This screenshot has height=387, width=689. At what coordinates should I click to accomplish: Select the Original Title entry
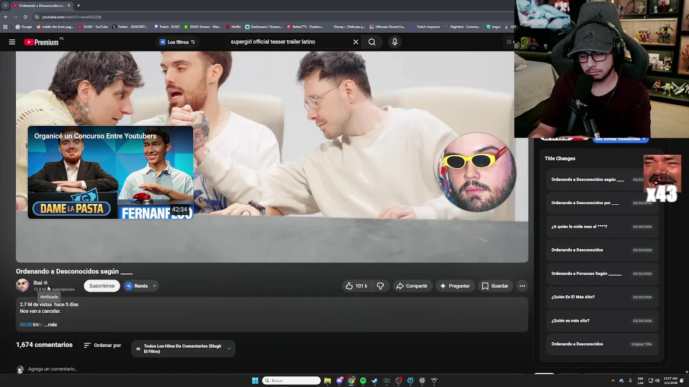click(x=602, y=344)
